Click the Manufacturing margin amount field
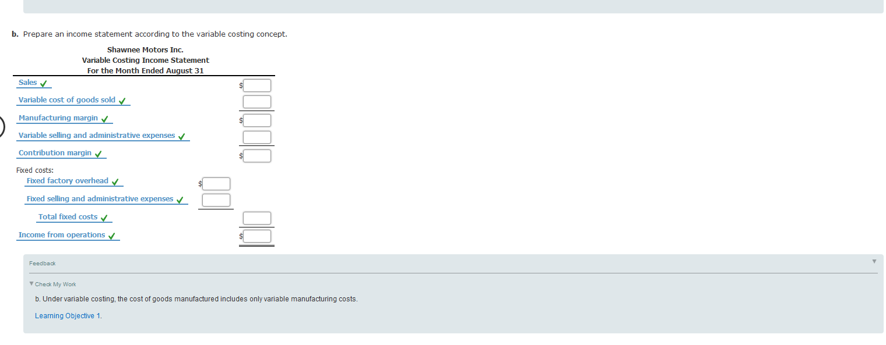Screen dimensions: 886x345 click(256, 120)
